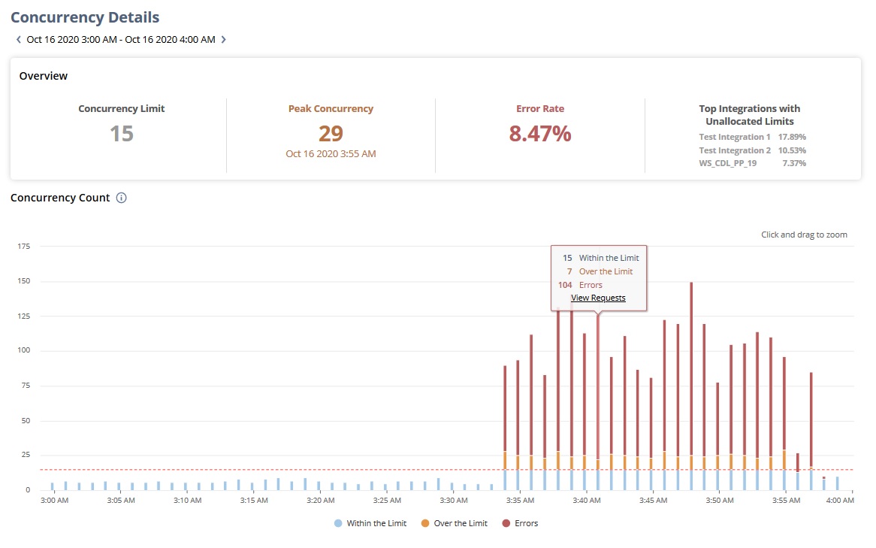Click the peak timestamp Oct 16 2020 3:55 AM
876x548 pixels.
tap(331, 154)
